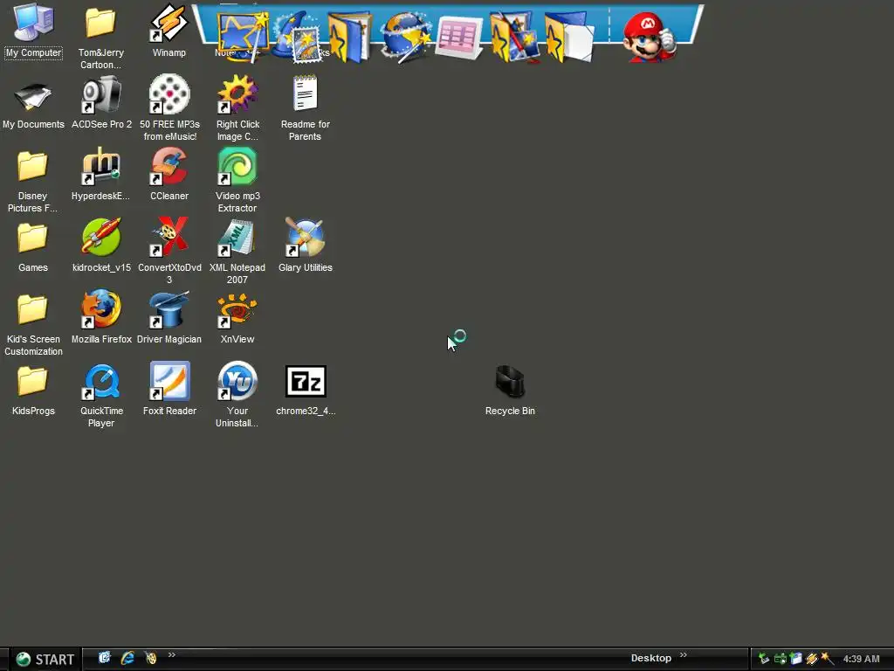The height and width of the screenshot is (671, 894).
Task: Open the Kid's Screen Customization folder
Action: click(33, 324)
